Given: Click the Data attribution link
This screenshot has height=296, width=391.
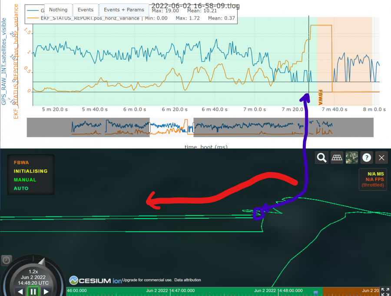Looking at the screenshot, I should (x=188, y=280).
